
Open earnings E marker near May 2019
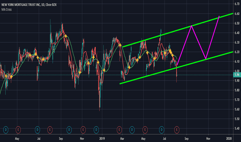click(145, 130)
